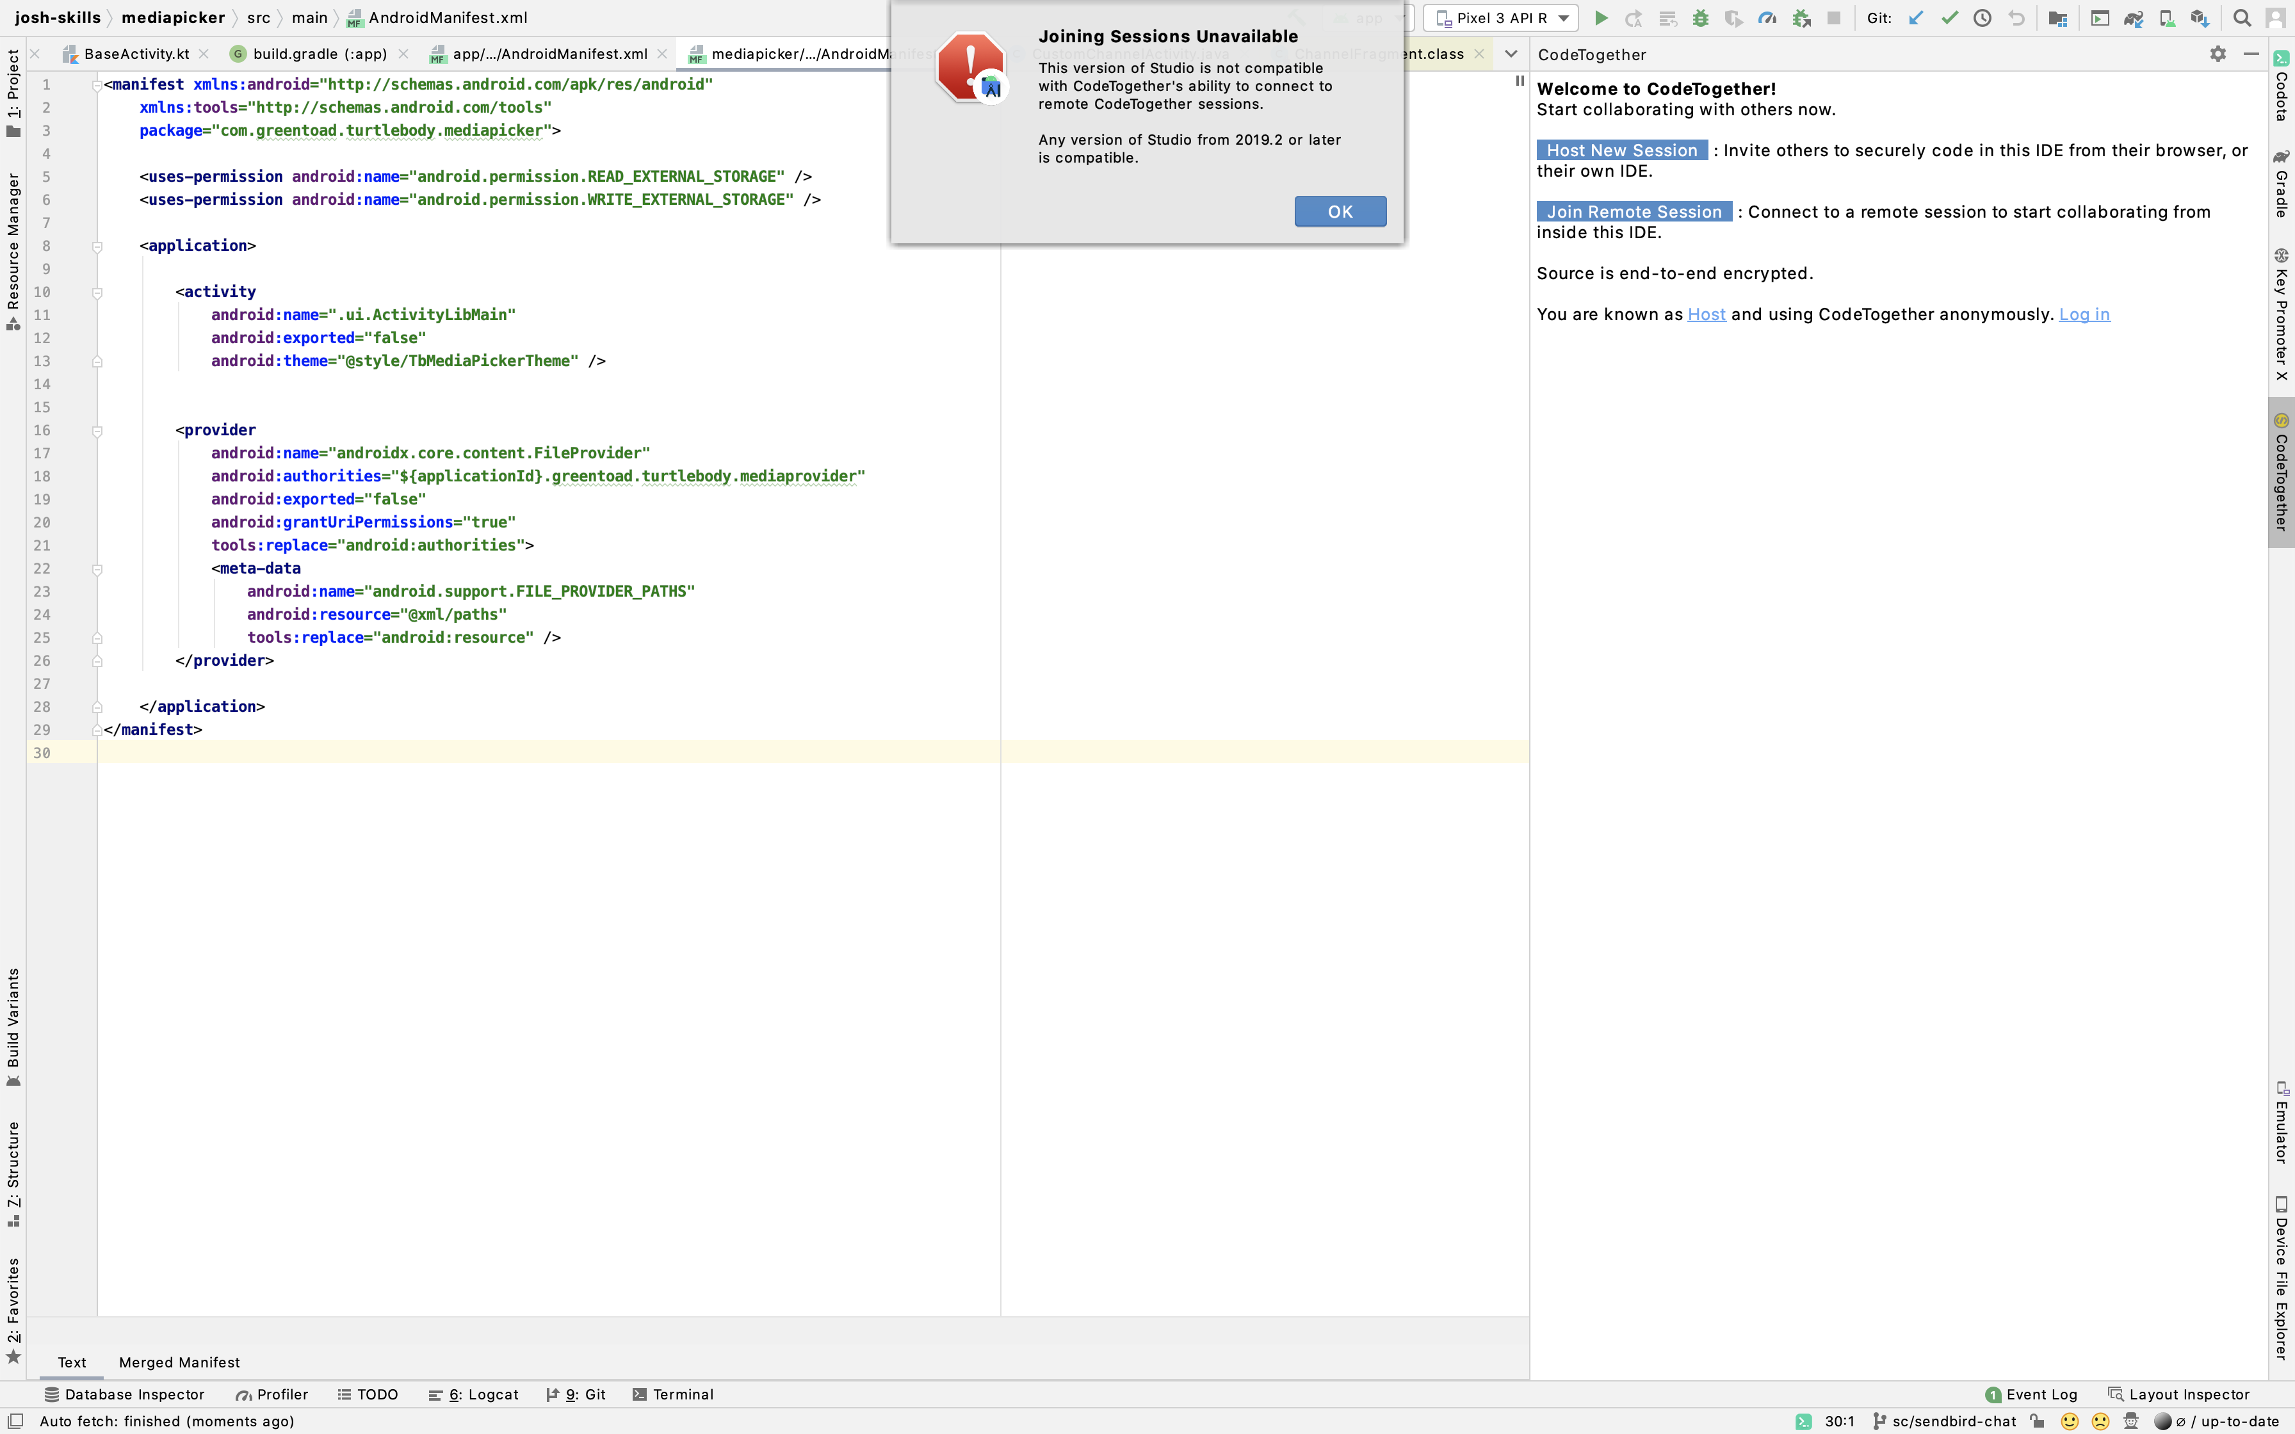Image resolution: width=2295 pixels, height=1434 pixels.
Task: Close the app/.../AndroidManifest.xml tab
Action: coord(662,54)
